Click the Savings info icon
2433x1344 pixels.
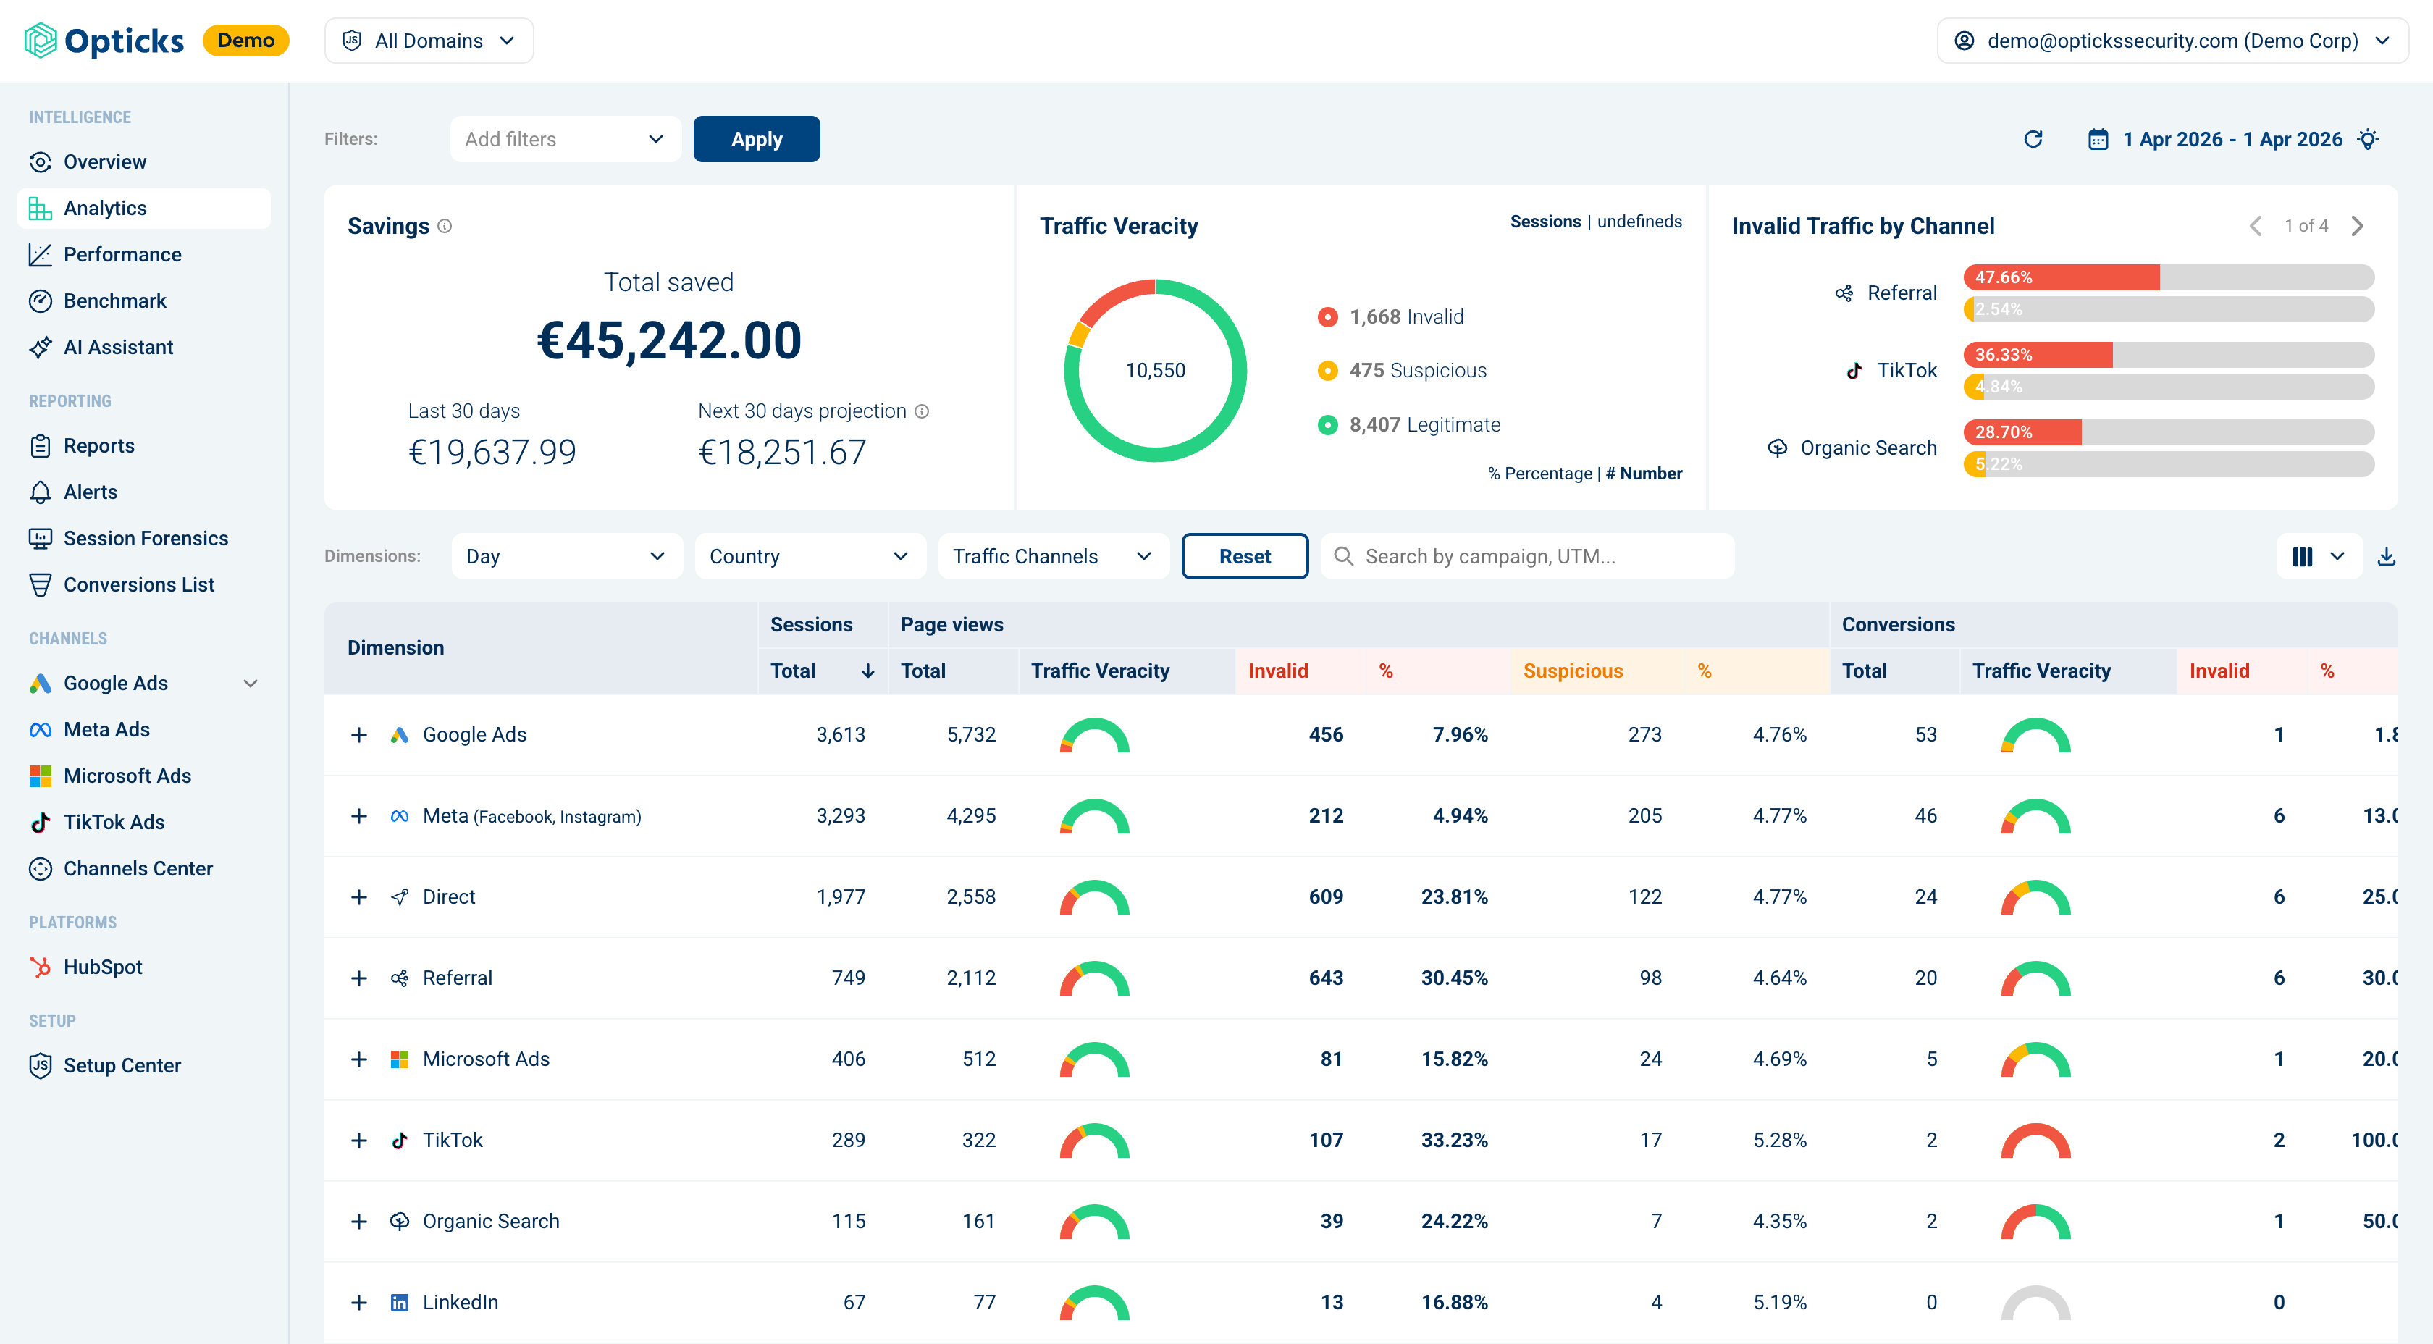(445, 227)
